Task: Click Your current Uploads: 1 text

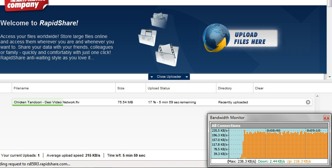Action: click(x=20, y=155)
